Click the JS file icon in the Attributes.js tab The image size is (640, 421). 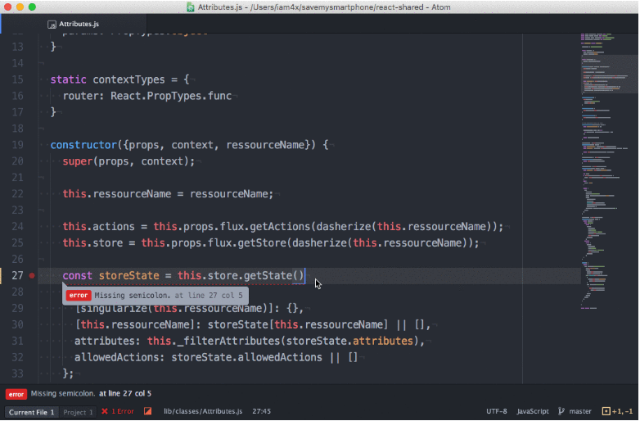(x=52, y=25)
